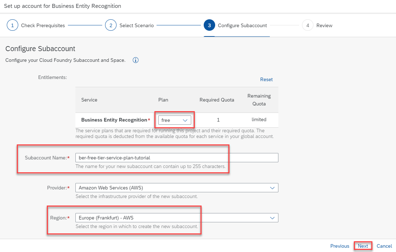Click the 'Europe (Frankfurt) - AWS' region value
Viewport: 396px width, 252px height.
(106, 218)
